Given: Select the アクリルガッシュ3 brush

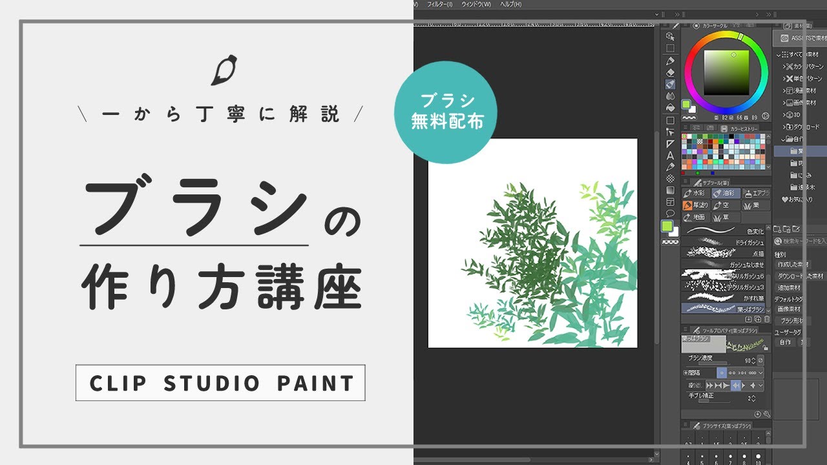Looking at the screenshot, I should coord(724,287).
